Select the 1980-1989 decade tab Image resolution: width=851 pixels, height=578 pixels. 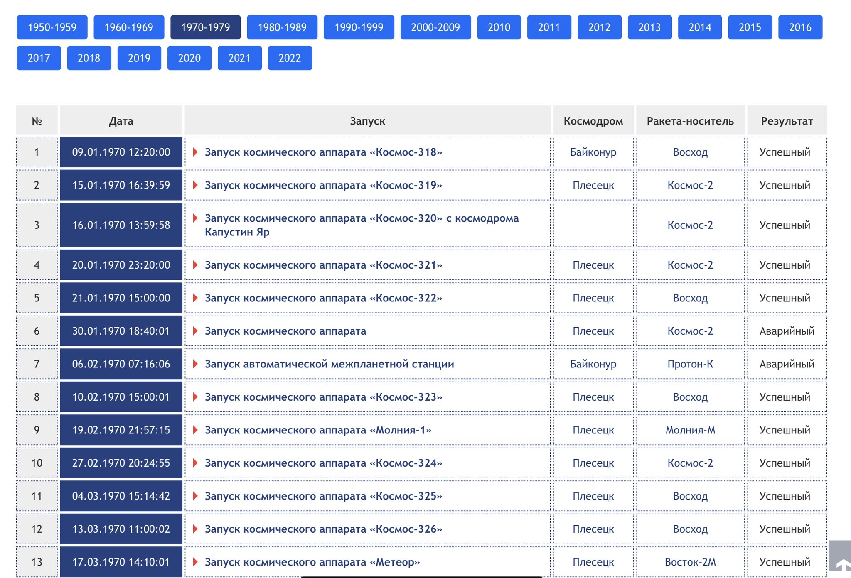pos(282,27)
